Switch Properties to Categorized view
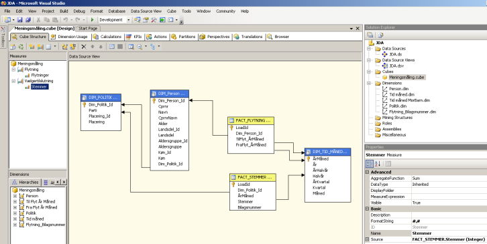This screenshot has height=244, width=487. 370,164
